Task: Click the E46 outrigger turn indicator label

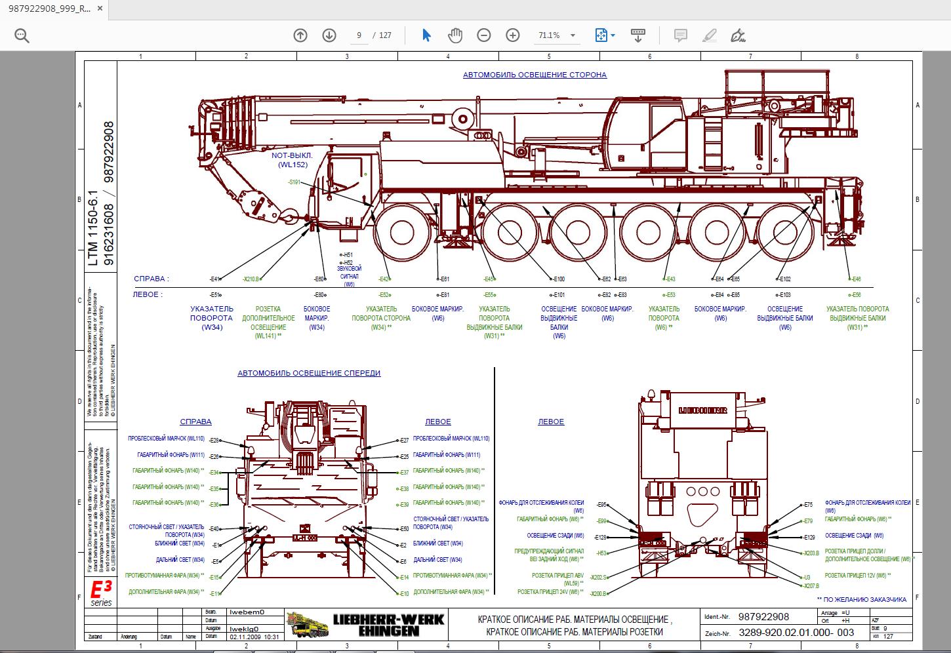Action: (853, 279)
